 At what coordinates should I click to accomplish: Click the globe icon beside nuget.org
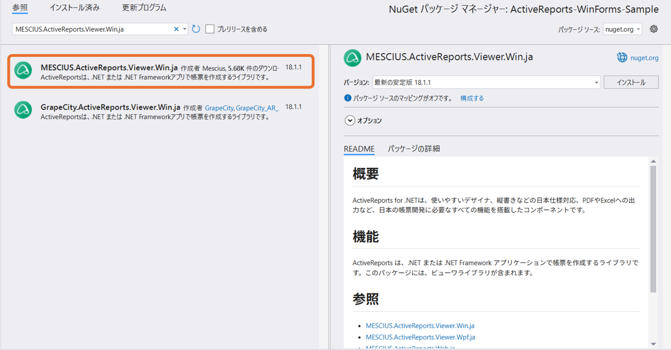(622, 57)
